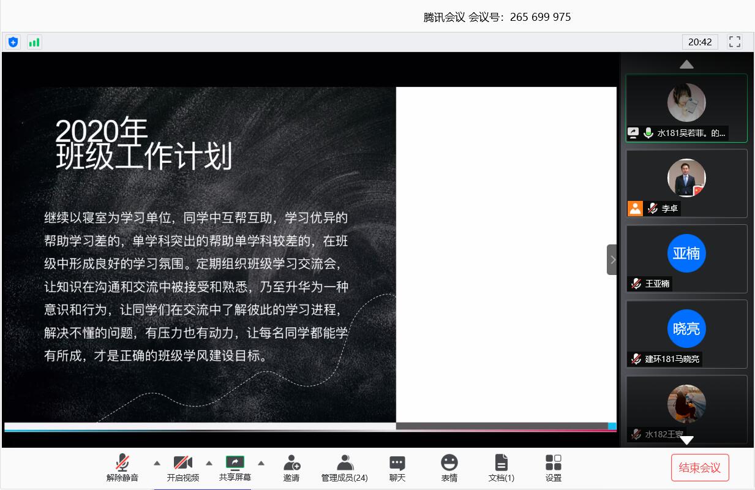Open the Settings (设置) grid icon
755x490 pixels.
click(553, 468)
